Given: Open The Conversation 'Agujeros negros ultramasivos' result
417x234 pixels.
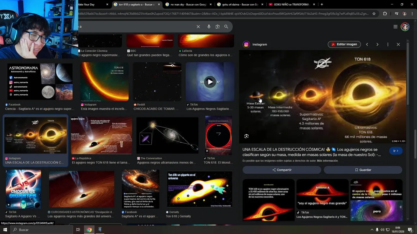Looking at the screenshot, I should [x=167, y=136].
